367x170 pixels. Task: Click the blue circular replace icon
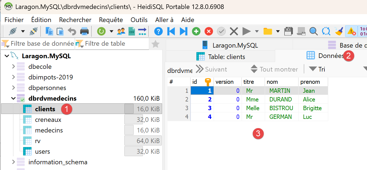326,31
